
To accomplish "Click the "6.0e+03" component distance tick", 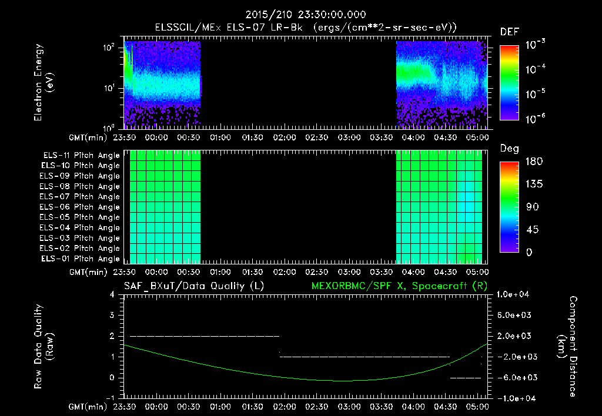I will 514,315.
